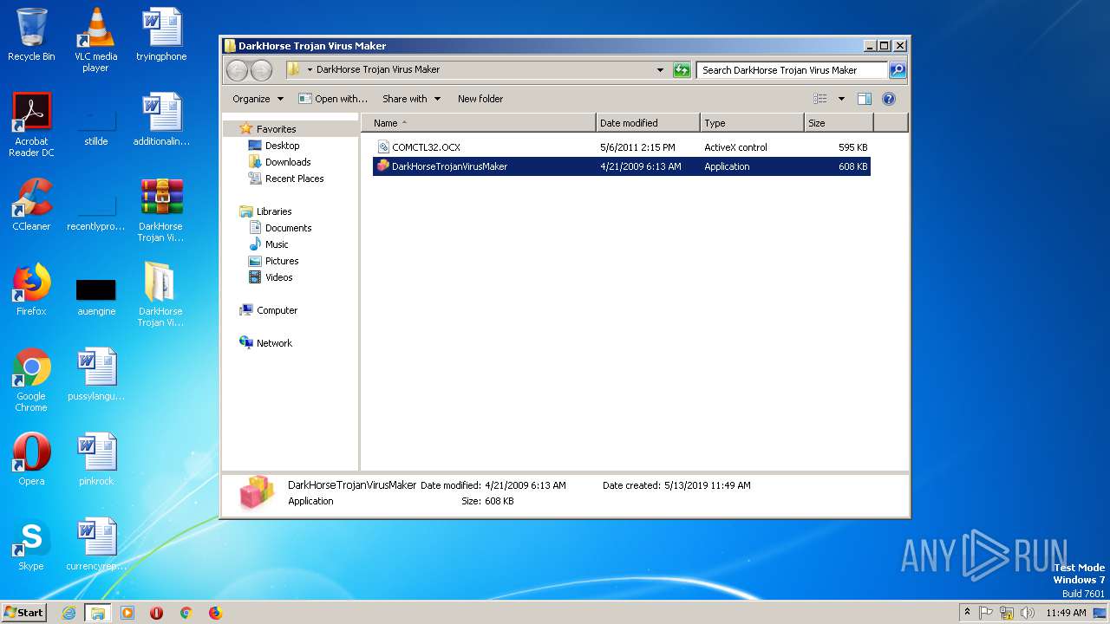Open DarkHorse Trojan folder on desktop
1110x624 pixels.
click(x=161, y=294)
